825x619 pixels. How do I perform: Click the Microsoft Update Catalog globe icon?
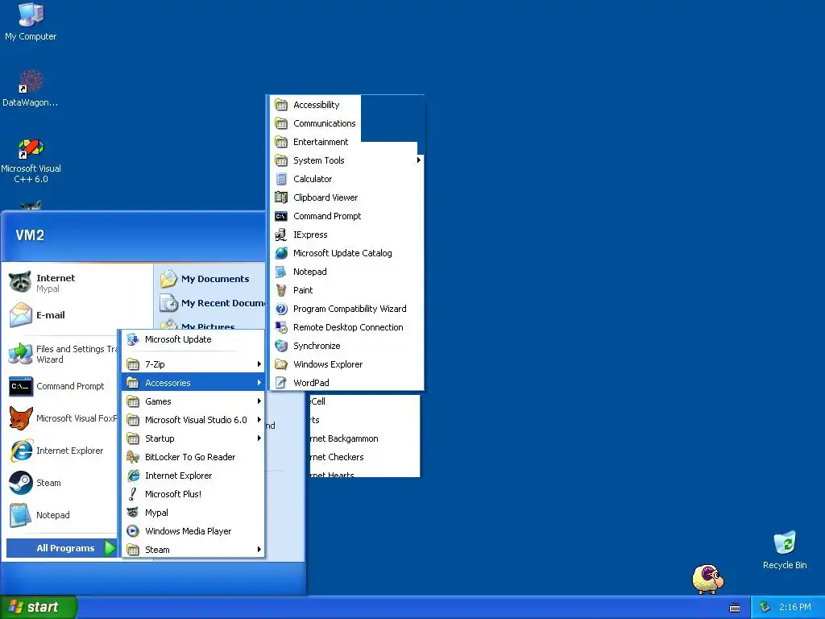point(281,253)
